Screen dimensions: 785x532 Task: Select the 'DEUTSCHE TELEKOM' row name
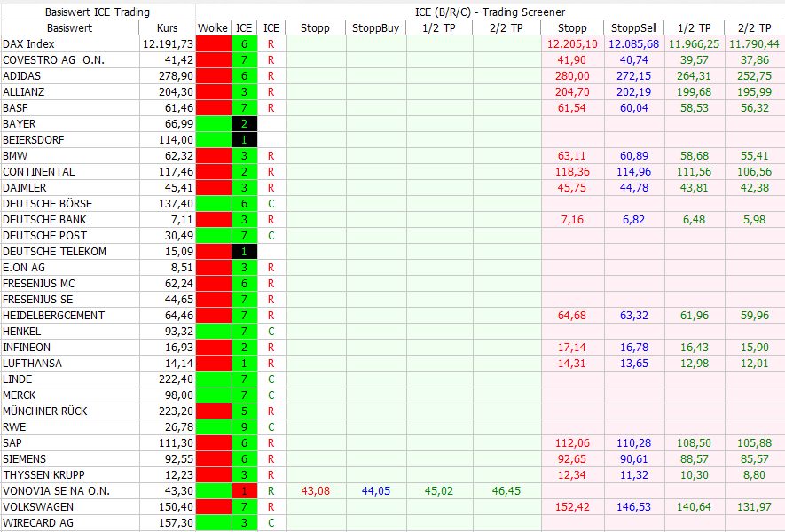point(55,252)
